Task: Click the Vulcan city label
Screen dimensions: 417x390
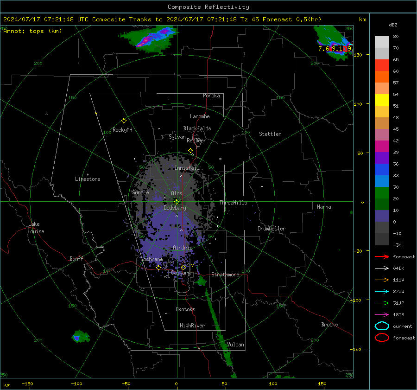Action: (x=235, y=345)
